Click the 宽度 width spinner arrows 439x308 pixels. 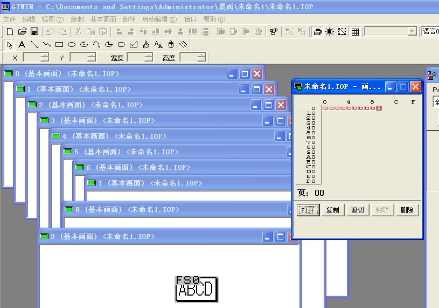(x=149, y=57)
